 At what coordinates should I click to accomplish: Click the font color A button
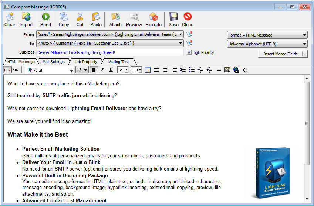point(121,70)
